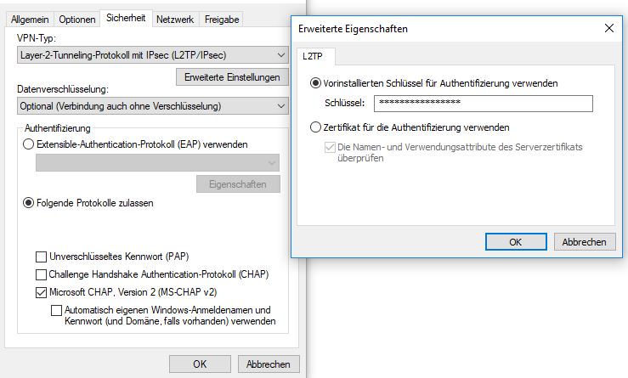Select the Netzwerk tab
Viewport: 628px width, 378px height.
tap(175, 20)
